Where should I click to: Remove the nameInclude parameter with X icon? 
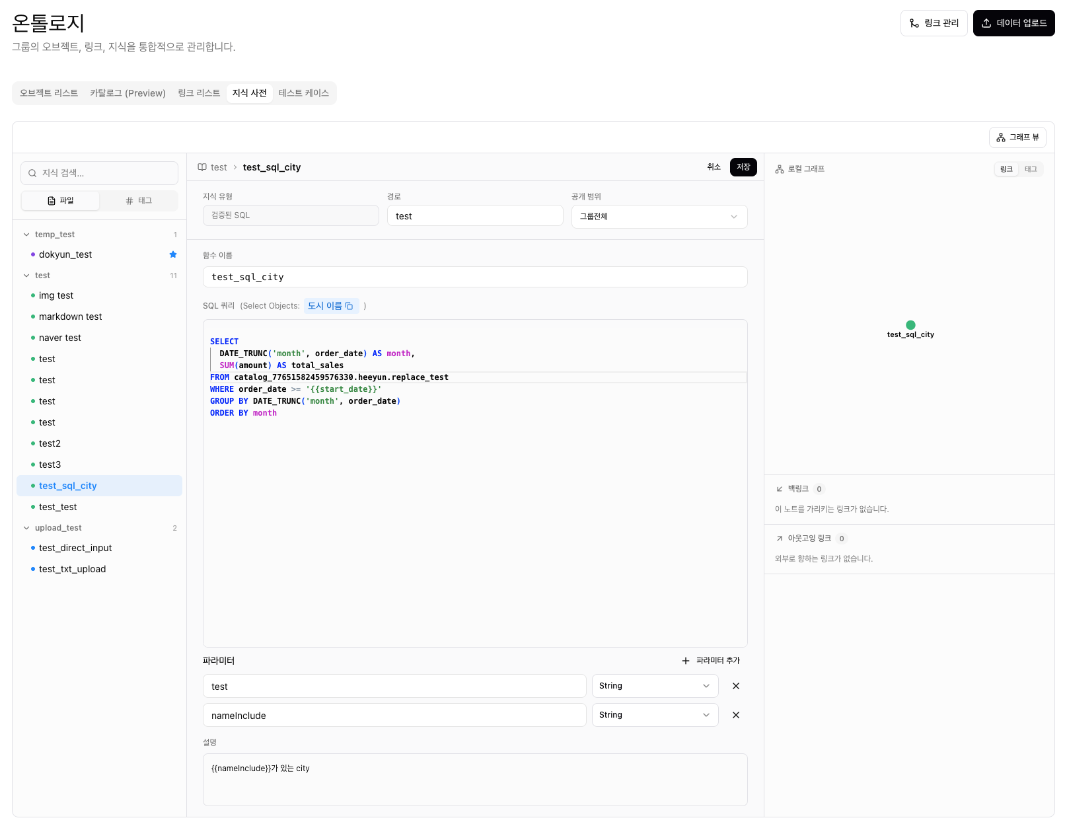point(736,715)
